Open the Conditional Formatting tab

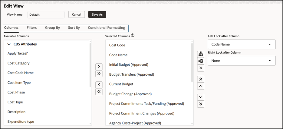coord(106,28)
